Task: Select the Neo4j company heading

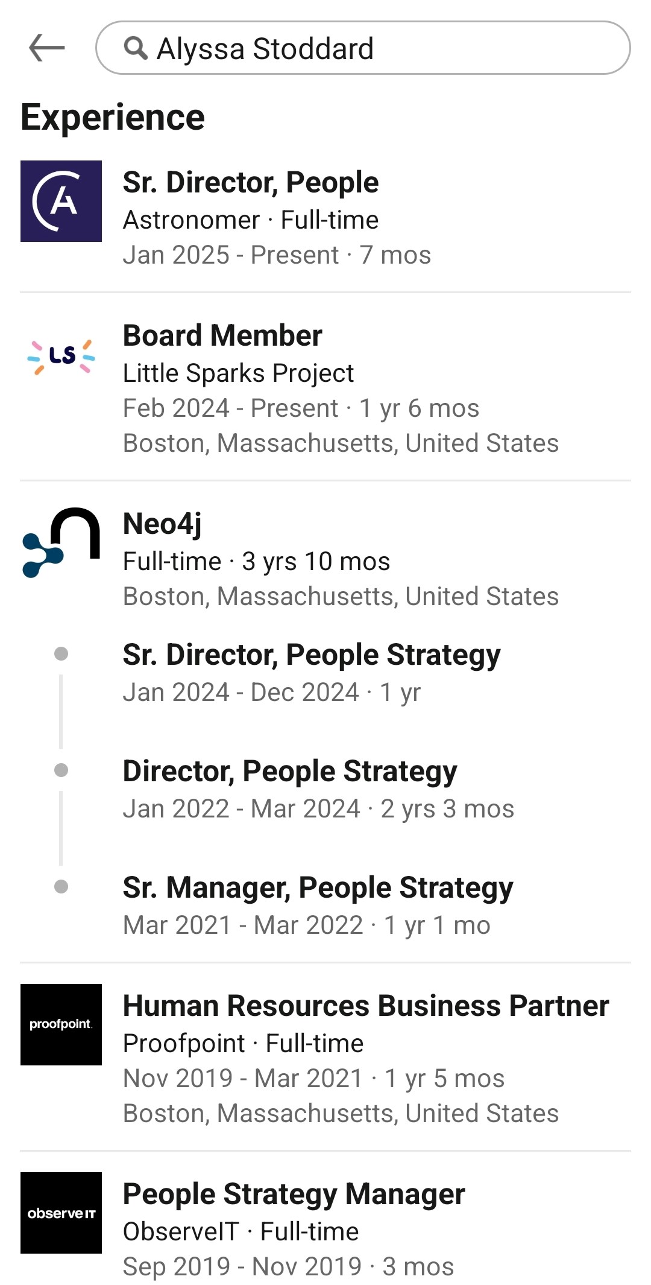Action: (x=162, y=524)
